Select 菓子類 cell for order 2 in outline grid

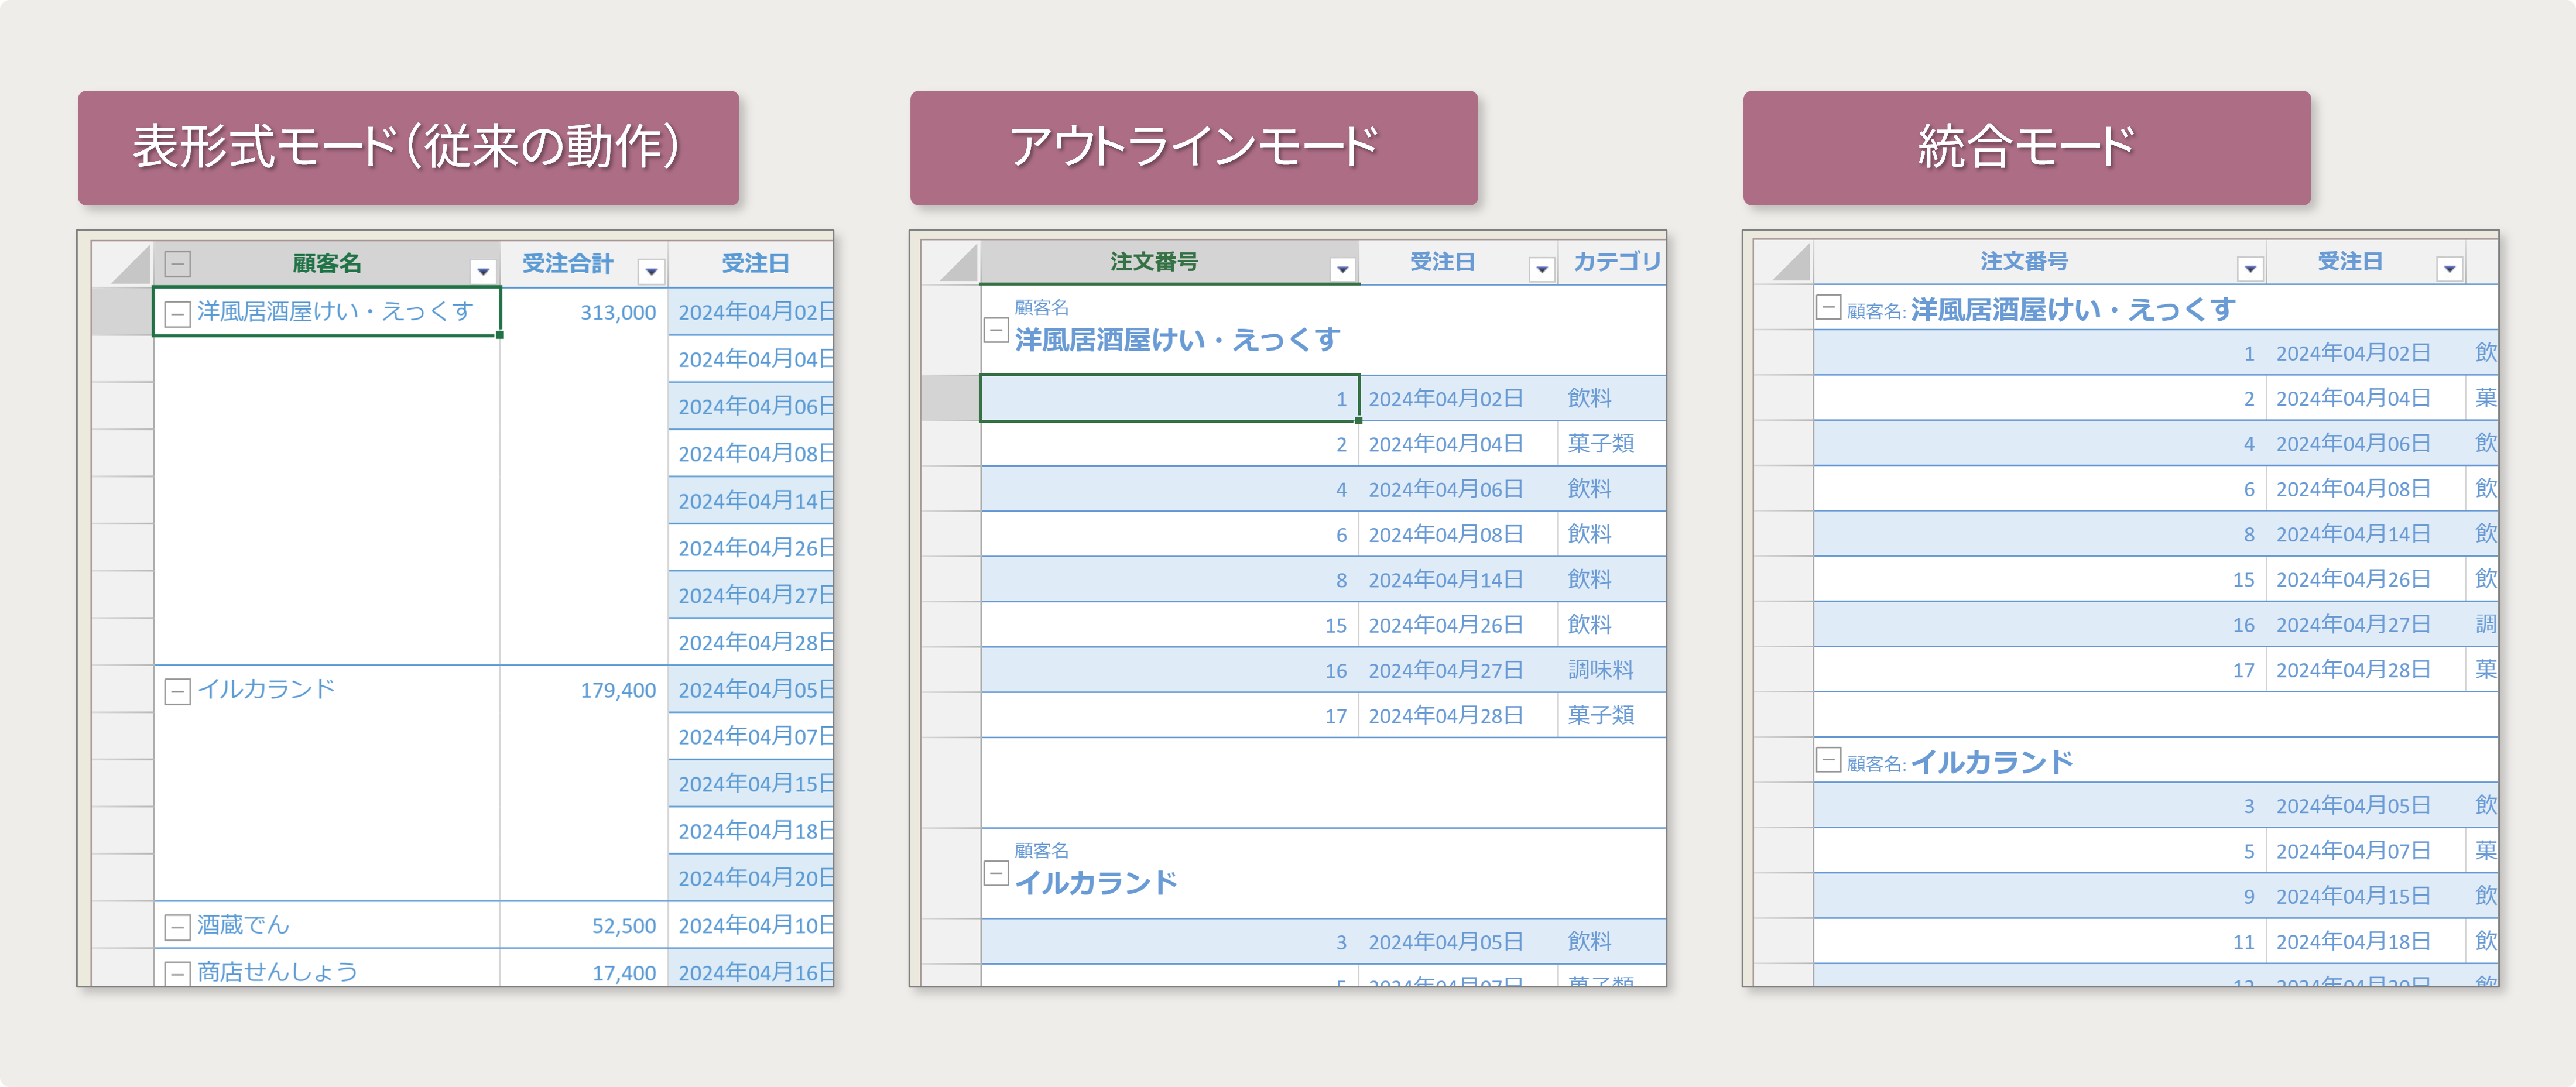(x=1611, y=443)
